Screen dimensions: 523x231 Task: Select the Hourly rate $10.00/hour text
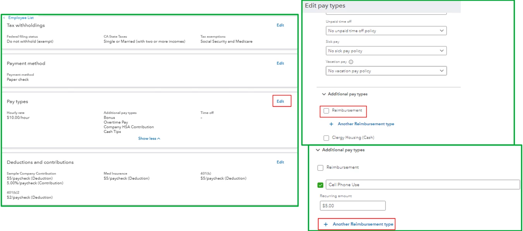pos(18,117)
